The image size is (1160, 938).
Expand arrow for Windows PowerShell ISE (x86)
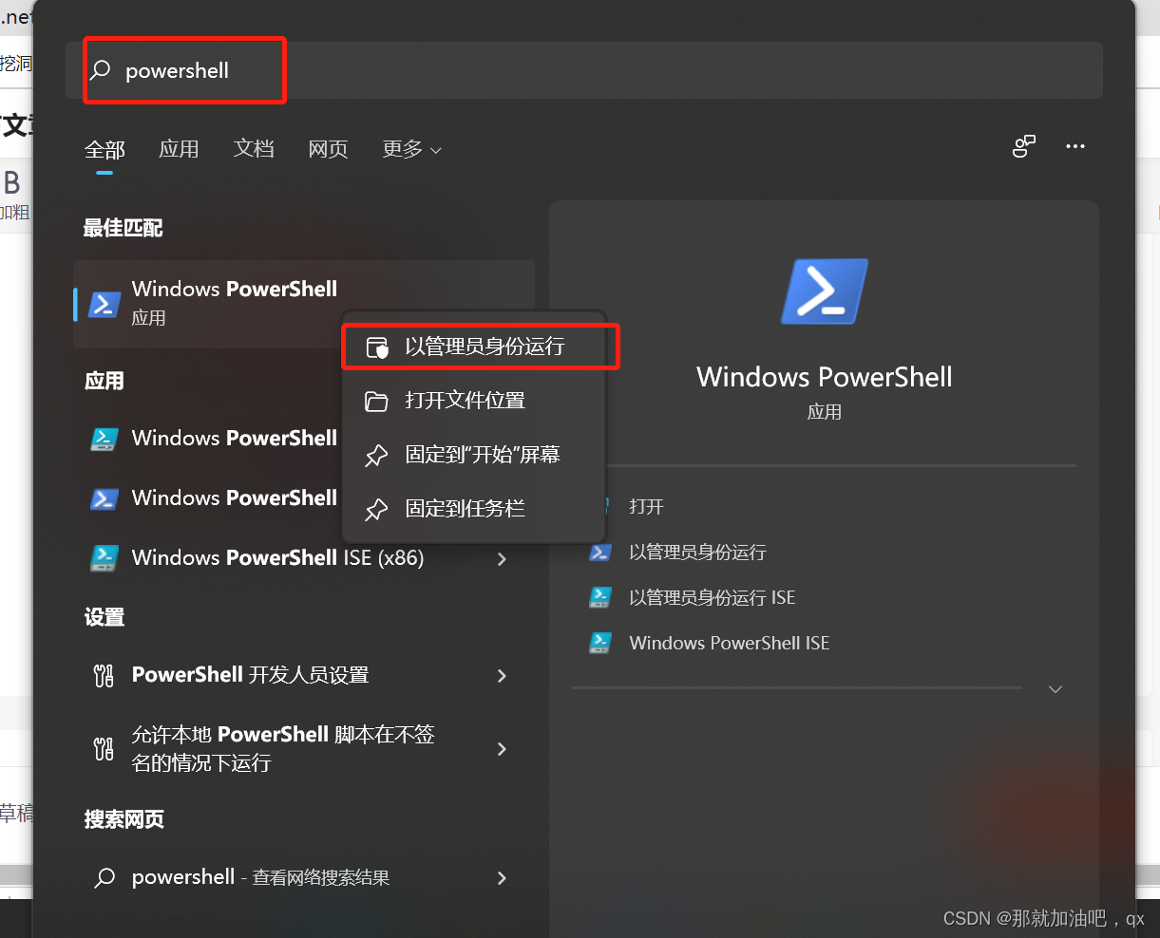point(502,559)
